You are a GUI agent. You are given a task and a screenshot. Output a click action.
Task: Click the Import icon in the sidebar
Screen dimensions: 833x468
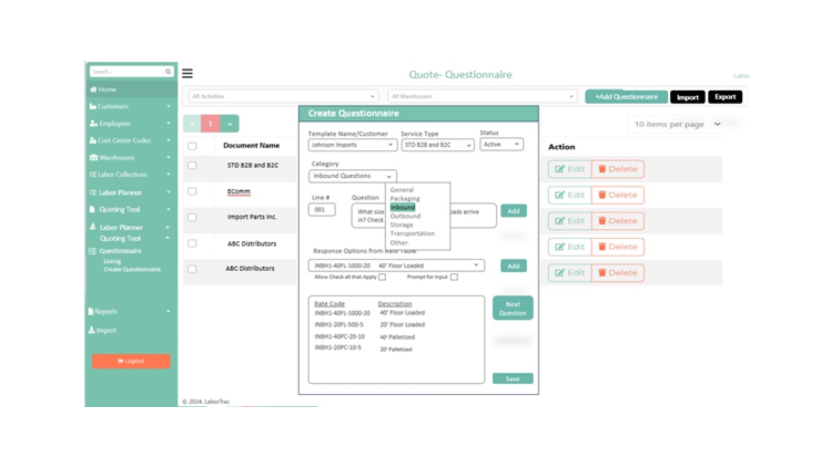pos(92,330)
